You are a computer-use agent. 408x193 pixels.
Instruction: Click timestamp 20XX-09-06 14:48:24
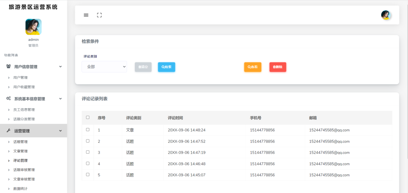point(187,130)
